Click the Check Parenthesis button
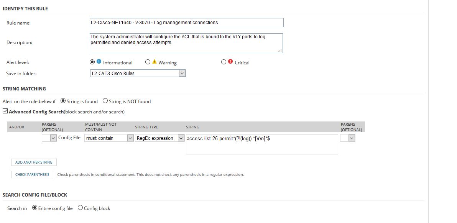The width and height of the screenshot is (457, 223). (32, 174)
